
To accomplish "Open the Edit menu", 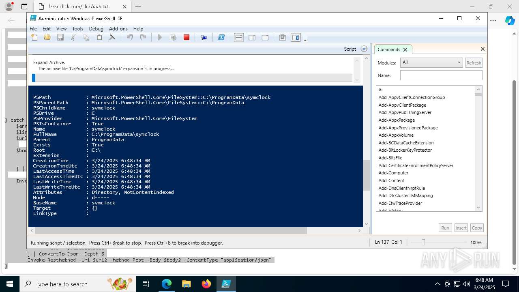I will 47,29.
